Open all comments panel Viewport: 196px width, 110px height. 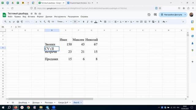tap(155, 15)
